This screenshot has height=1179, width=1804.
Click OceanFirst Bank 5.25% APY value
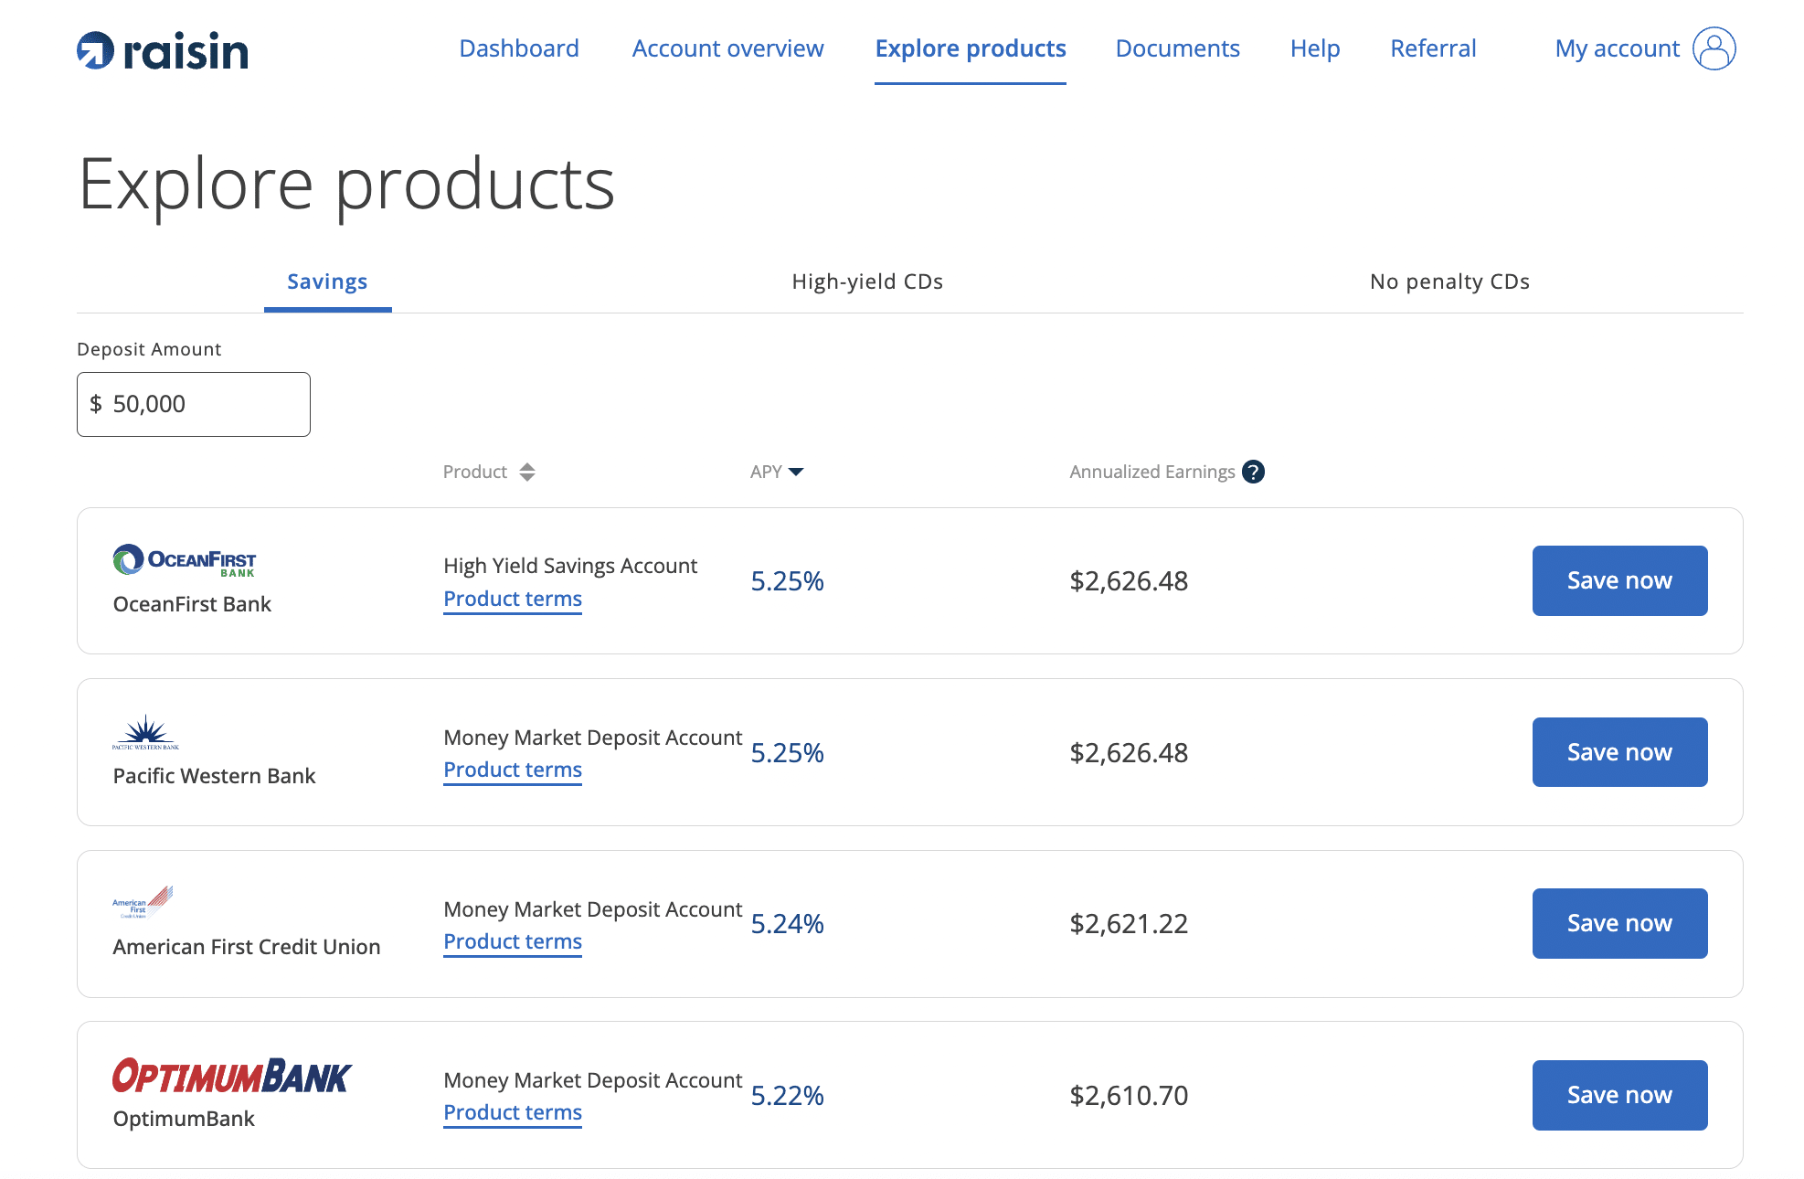pos(787,580)
